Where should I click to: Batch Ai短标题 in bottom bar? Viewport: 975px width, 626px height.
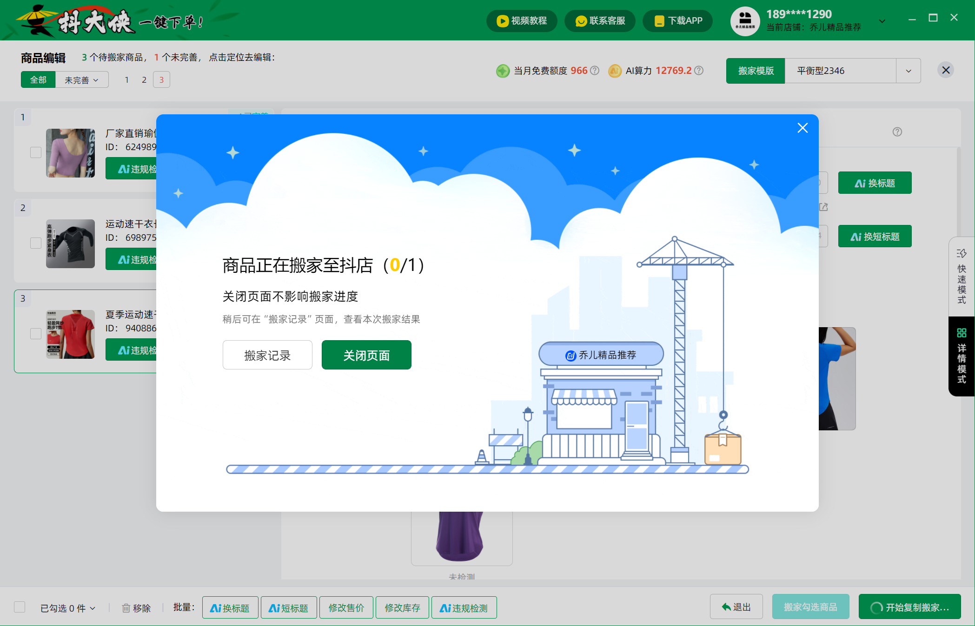click(x=289, y=607)
